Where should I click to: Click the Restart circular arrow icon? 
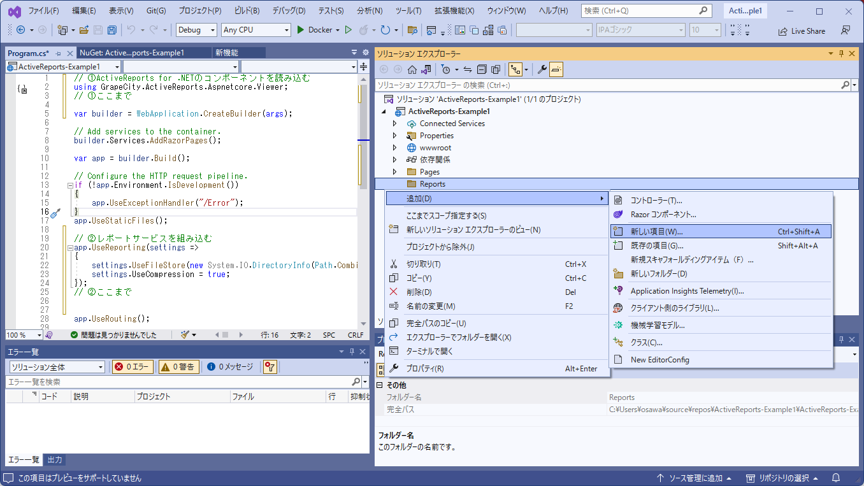tap(385, 30)
